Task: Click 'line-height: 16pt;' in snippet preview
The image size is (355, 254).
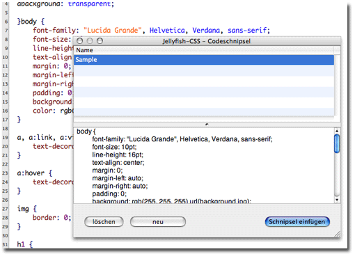Action: coord(118,154)
